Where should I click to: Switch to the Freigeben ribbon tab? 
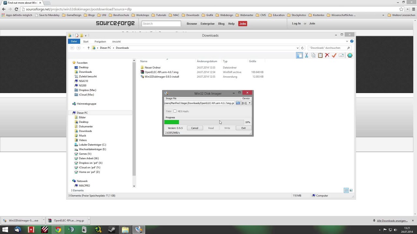click(x=100, y=42)
